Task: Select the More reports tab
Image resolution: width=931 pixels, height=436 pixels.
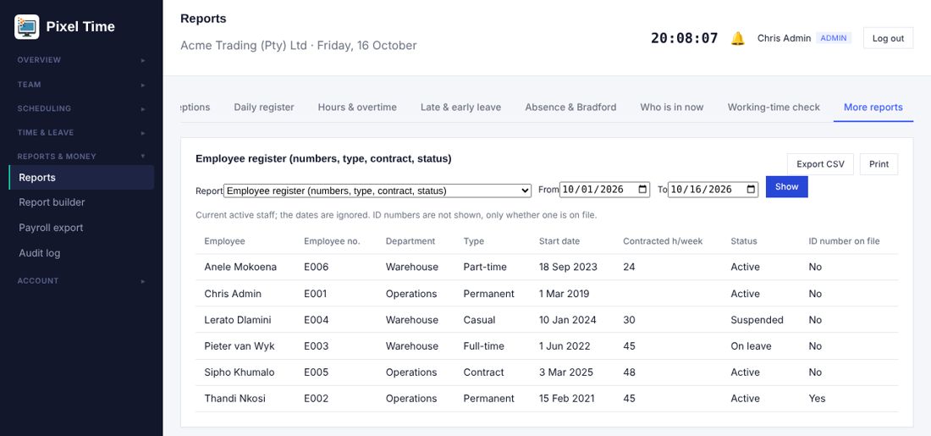Action: pos(873,108)
